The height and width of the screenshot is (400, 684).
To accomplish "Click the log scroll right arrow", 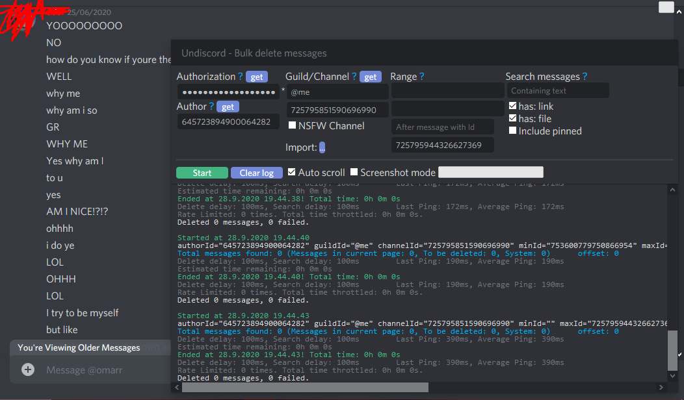I will pyautogui.click(x=661, y=388).
